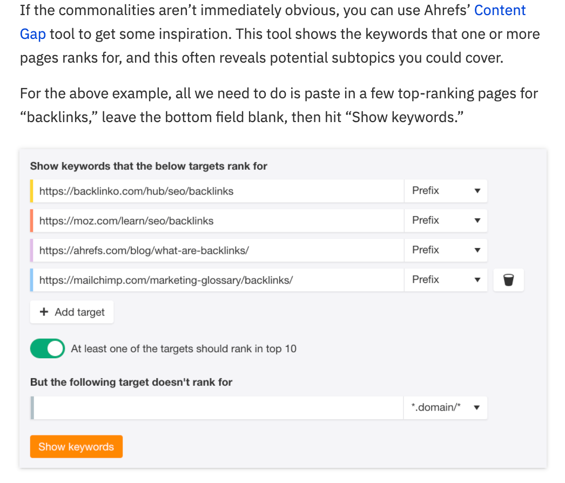
Task: Click the 'Show keywords that the below targets' heading
Action: (x=149, y=166)
